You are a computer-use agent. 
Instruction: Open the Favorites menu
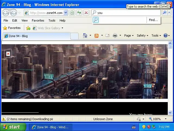coord(38,20)
